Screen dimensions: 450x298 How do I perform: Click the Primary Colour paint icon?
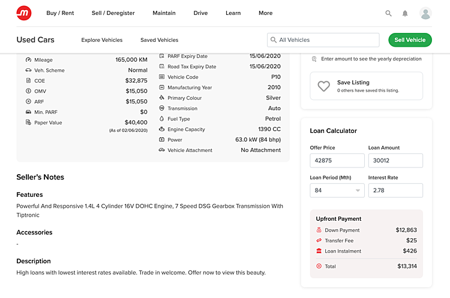coord(161,98)
